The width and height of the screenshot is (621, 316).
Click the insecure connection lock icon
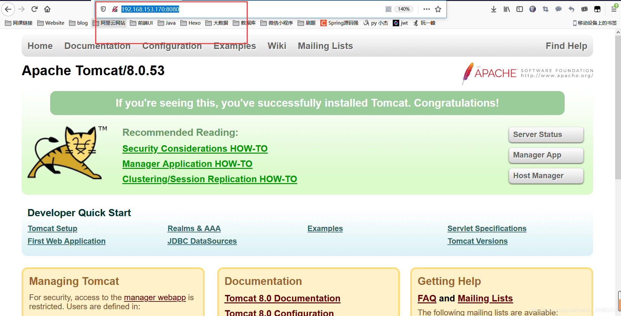point(115,9)
